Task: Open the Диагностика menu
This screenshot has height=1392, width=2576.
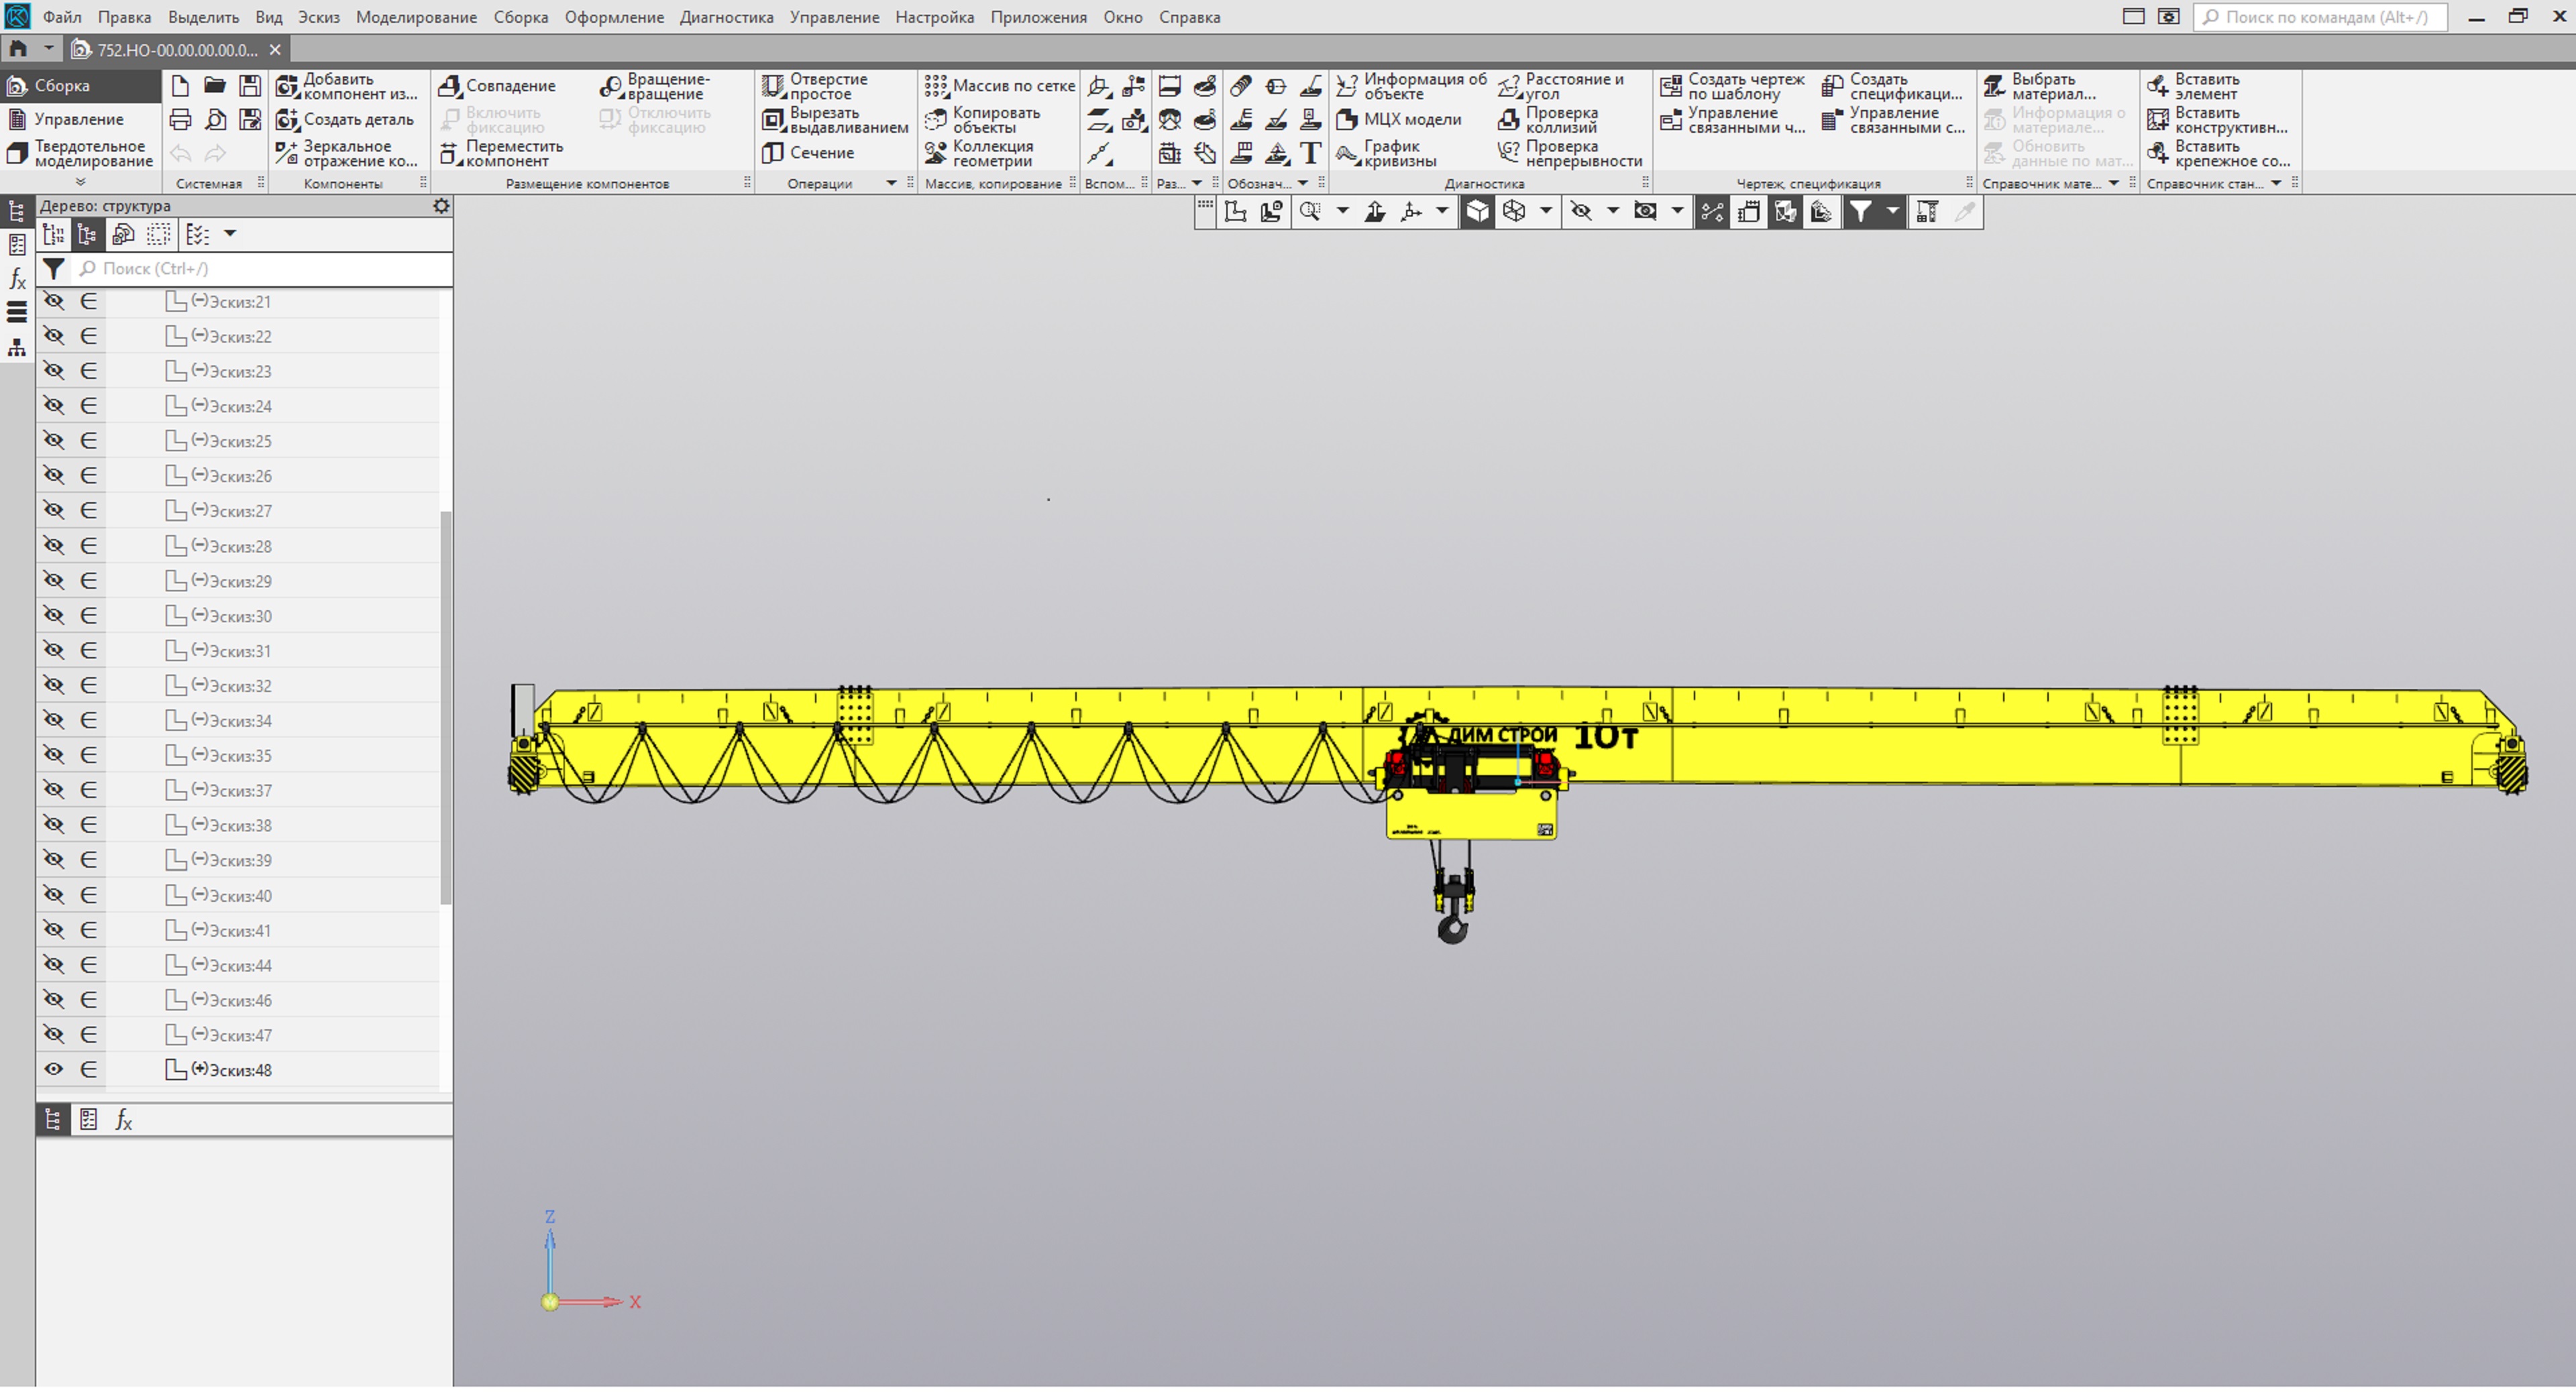Action: pos(726,17)
